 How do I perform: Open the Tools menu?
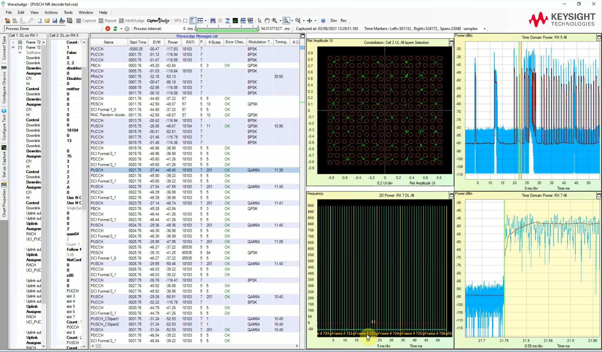[x=68, y=13]
